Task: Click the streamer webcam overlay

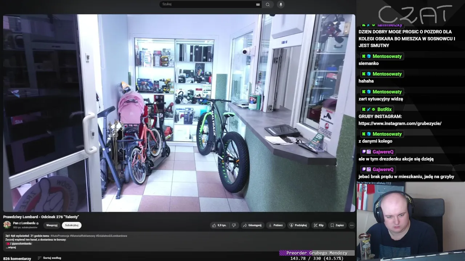Action: [x=411, y=221]
